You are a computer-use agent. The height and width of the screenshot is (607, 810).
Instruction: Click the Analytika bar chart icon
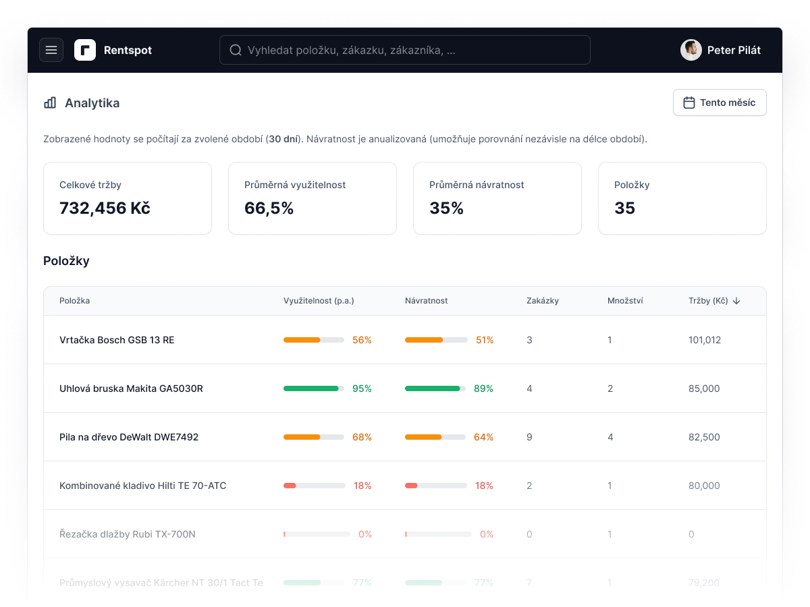coord(50,103)
